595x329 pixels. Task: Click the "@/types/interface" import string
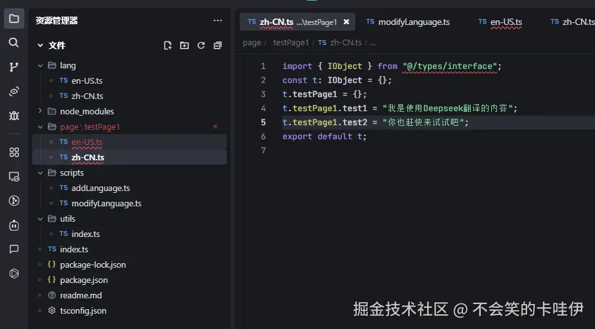click(450, 66)
